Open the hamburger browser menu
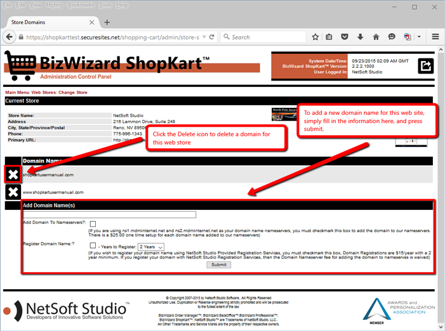445x331 pixels. 435,37
